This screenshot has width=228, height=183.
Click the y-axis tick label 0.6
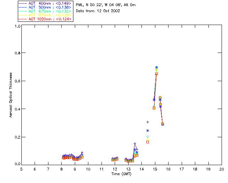pyautogui.click(x=17, y=81)
